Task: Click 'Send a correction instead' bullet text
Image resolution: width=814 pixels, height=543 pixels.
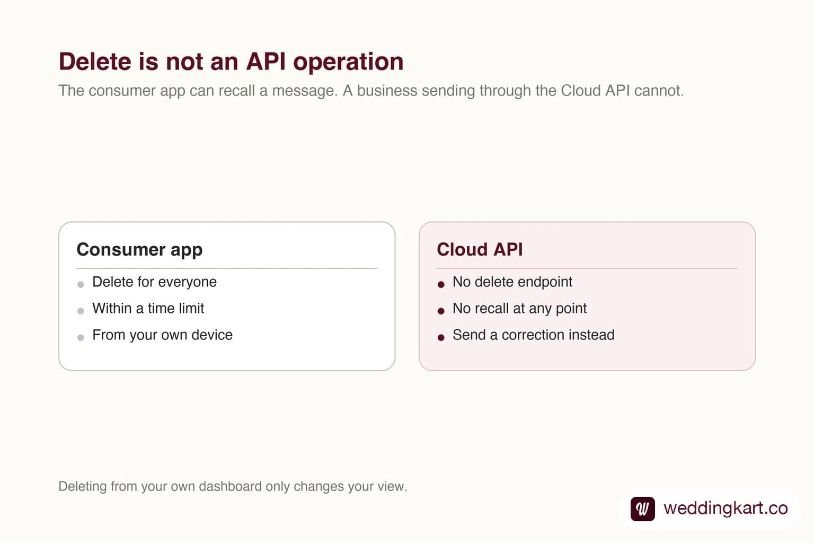Action: point(533,335)
